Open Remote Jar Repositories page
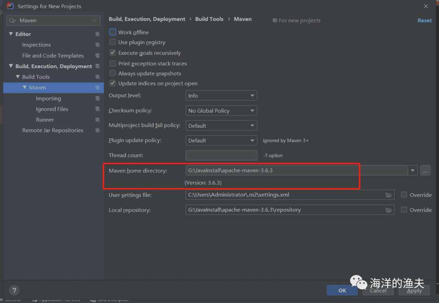The image size is (439, 303). (52, 130)
